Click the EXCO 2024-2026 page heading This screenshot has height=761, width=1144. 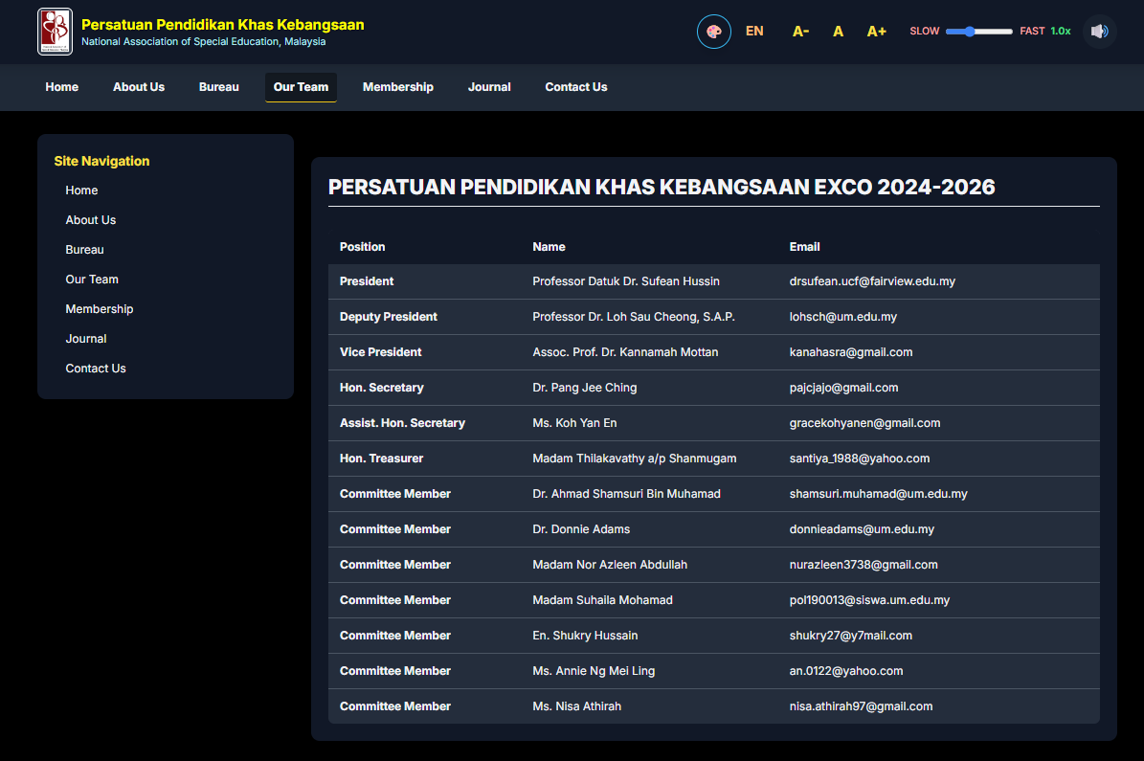(661, 187)
